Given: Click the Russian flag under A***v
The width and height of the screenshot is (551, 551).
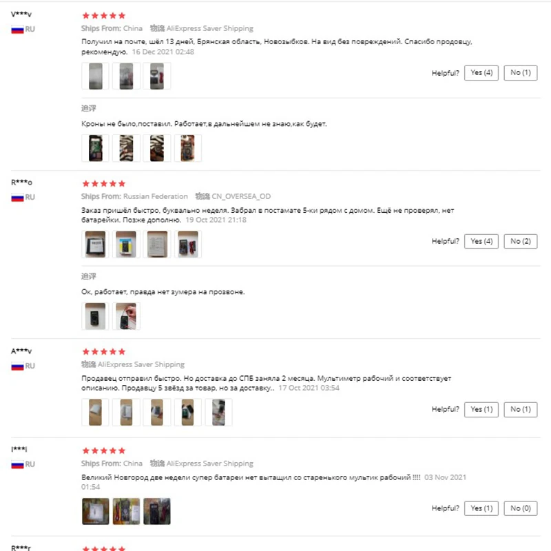Looking at the screenshot, I should [x=17, y=366].
